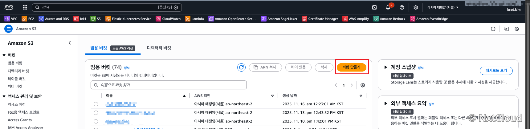Toggle the blue hamburger navigation menu

click(8, 29)
